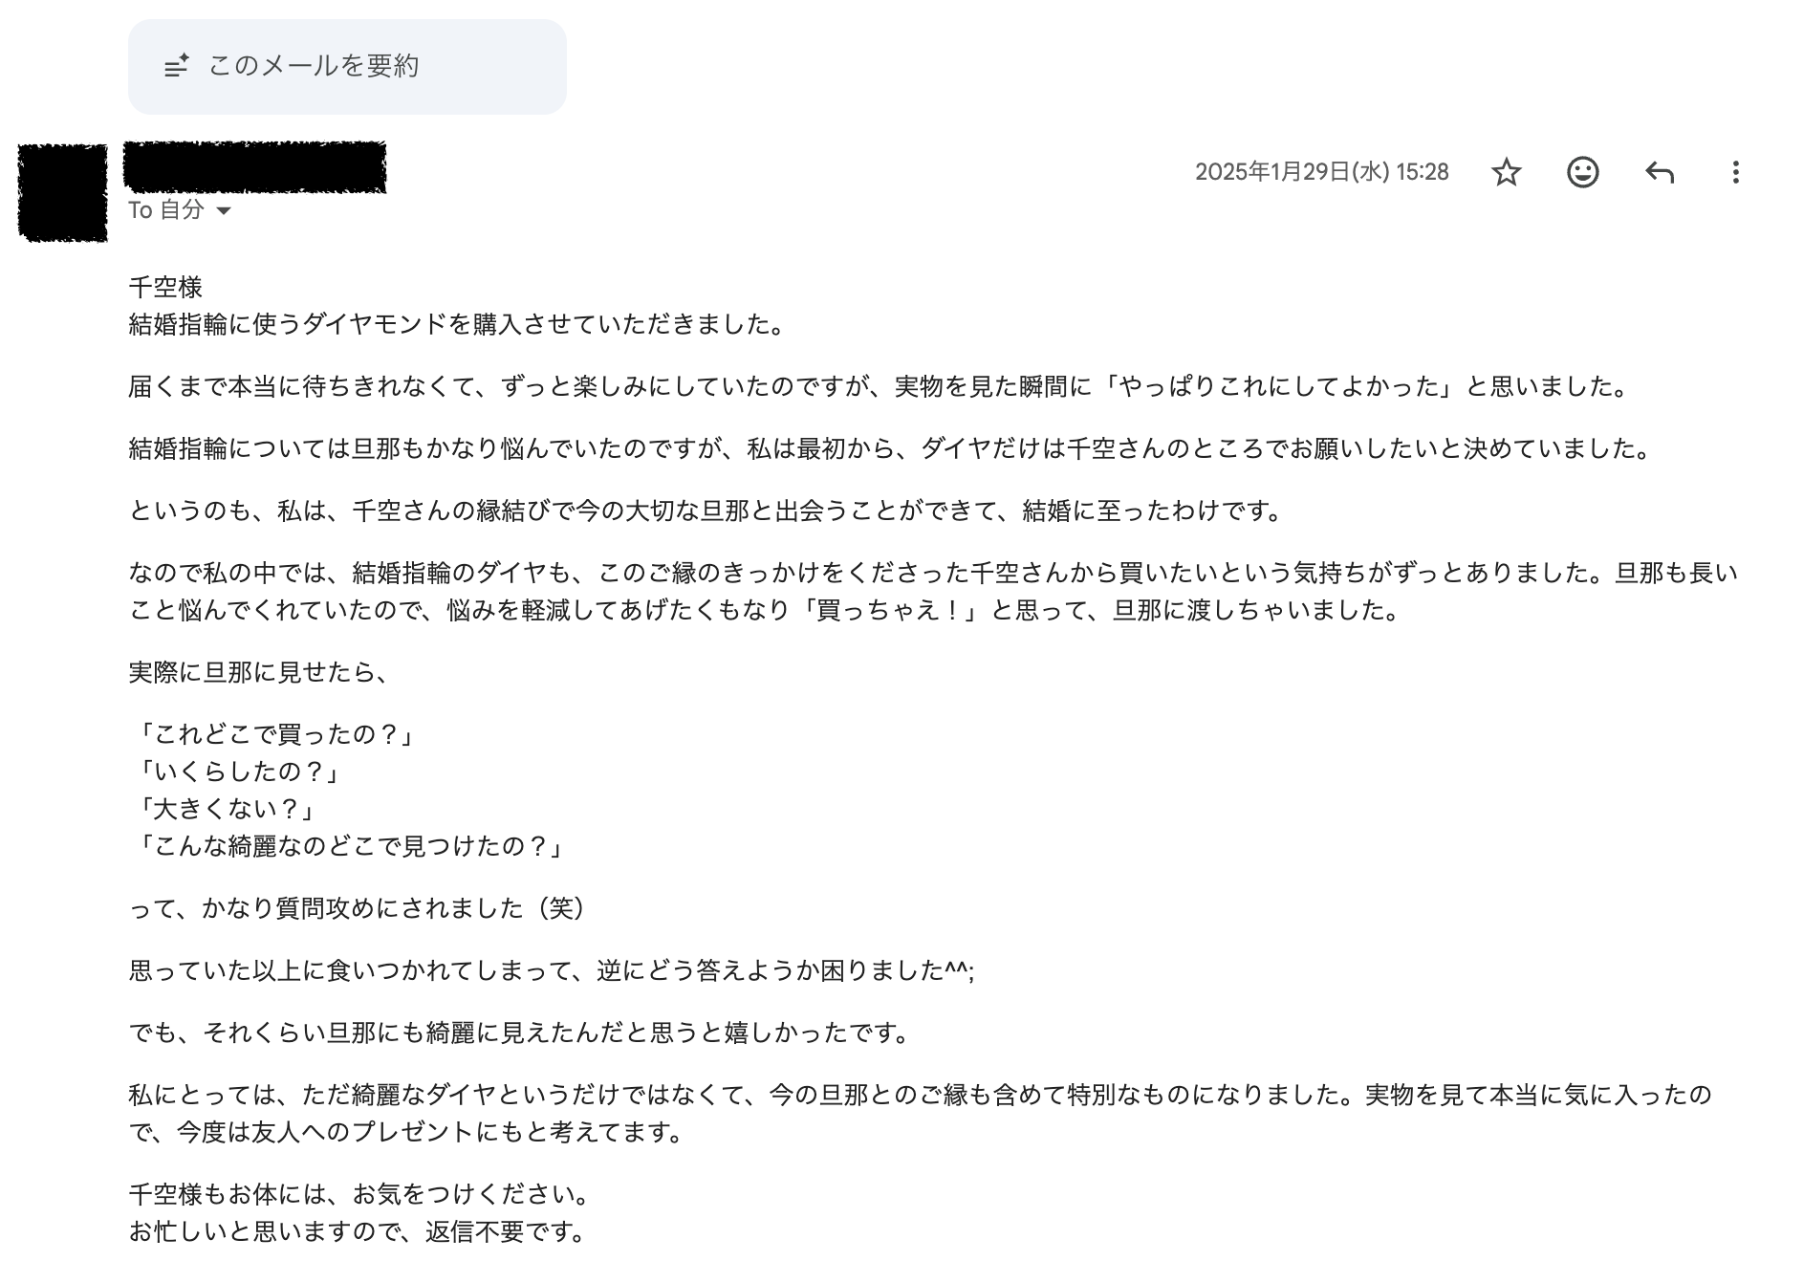Click the quoted line 「いくらしたの？」
The width and height of the screenshot is (1803, 1283).
tap(238, 772)
